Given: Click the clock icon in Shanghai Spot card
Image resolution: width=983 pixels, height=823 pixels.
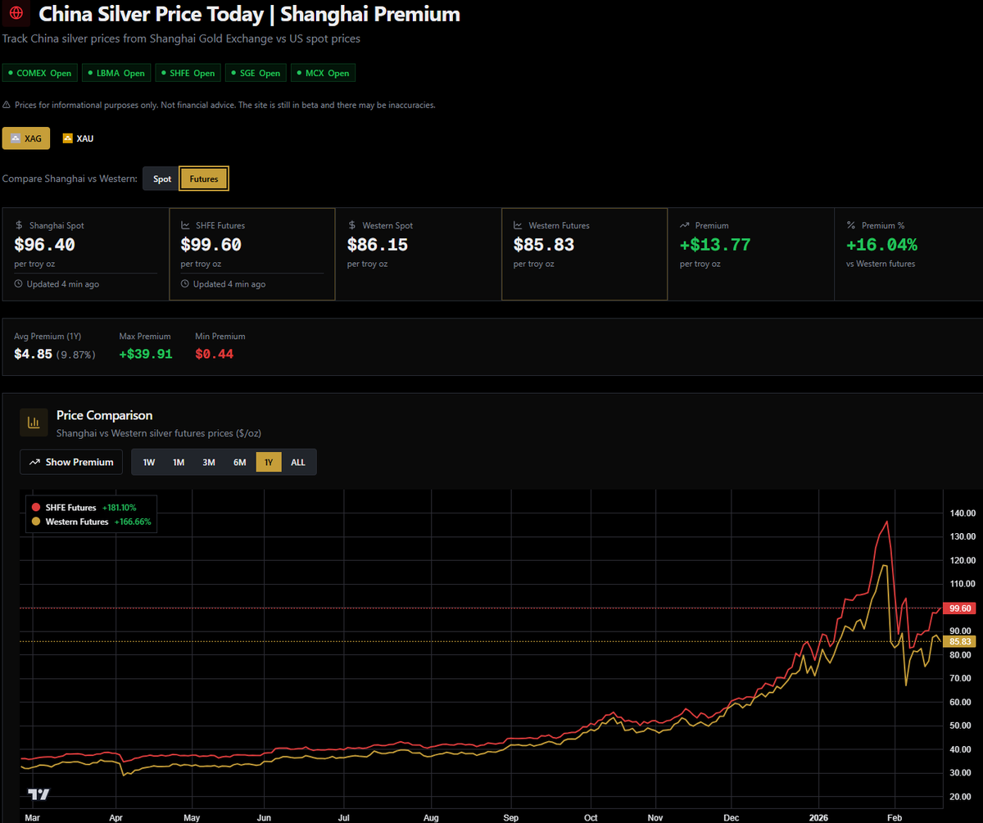Looking at the screenshot, I should point(19,284).
